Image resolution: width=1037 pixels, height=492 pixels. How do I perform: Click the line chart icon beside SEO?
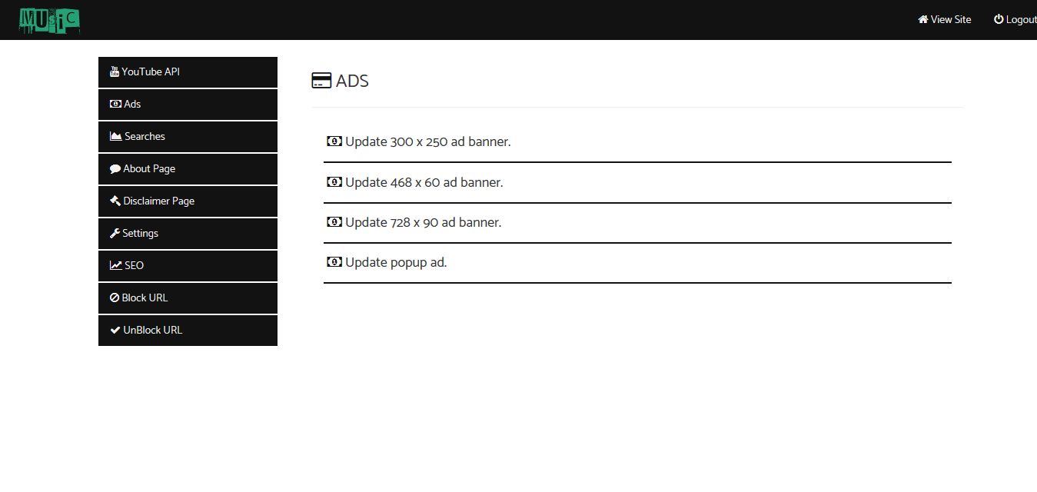point(116,266)
